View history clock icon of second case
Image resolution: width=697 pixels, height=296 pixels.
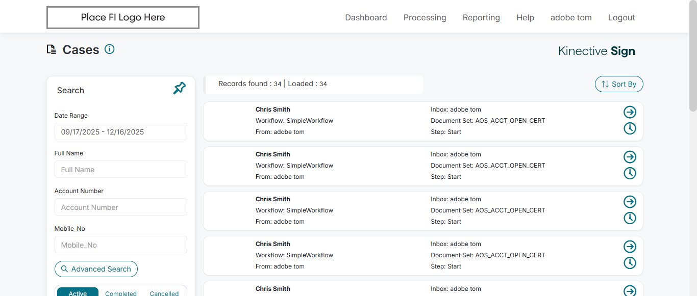pyautogui.click(x=630, y=173)
